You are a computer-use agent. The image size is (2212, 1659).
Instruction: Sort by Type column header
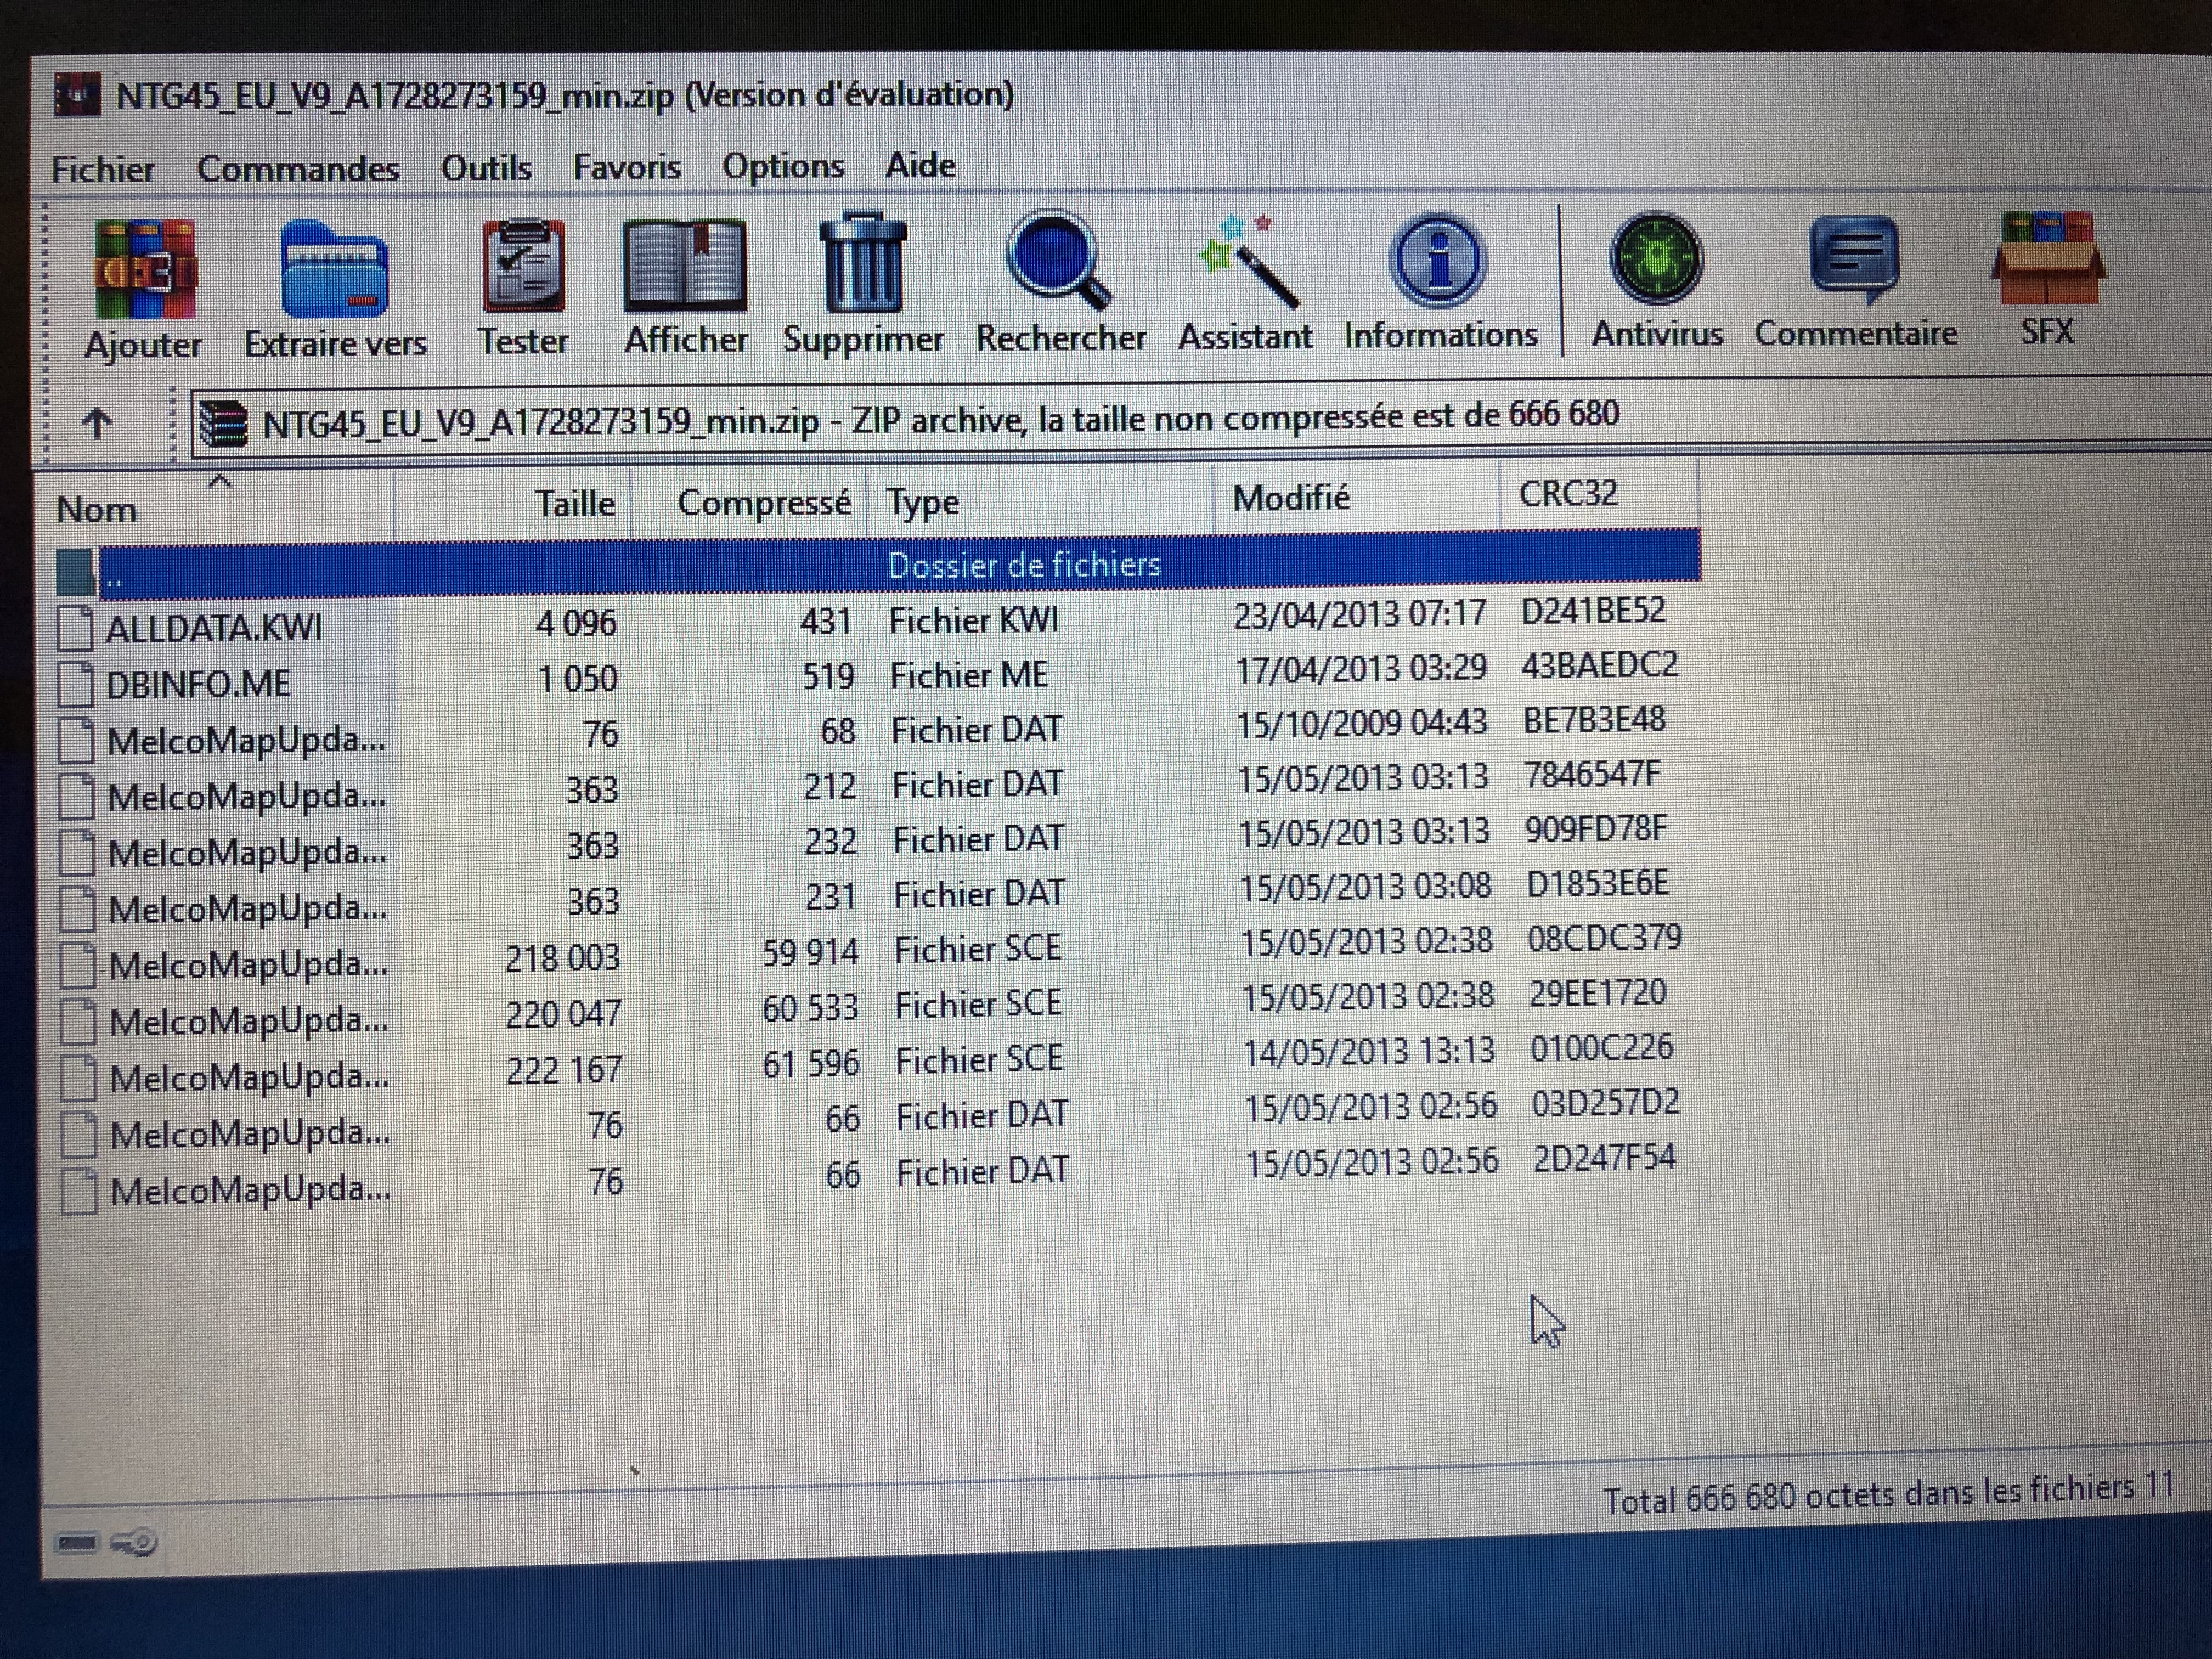(1041, 499)
